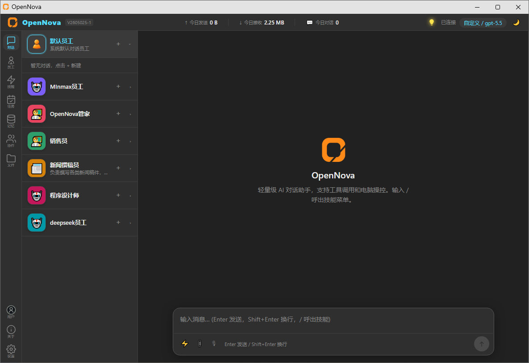This screenshot has width=529, height=363.
Task: Expand the MInmax员工 chevron
Action: coord(130,87)
